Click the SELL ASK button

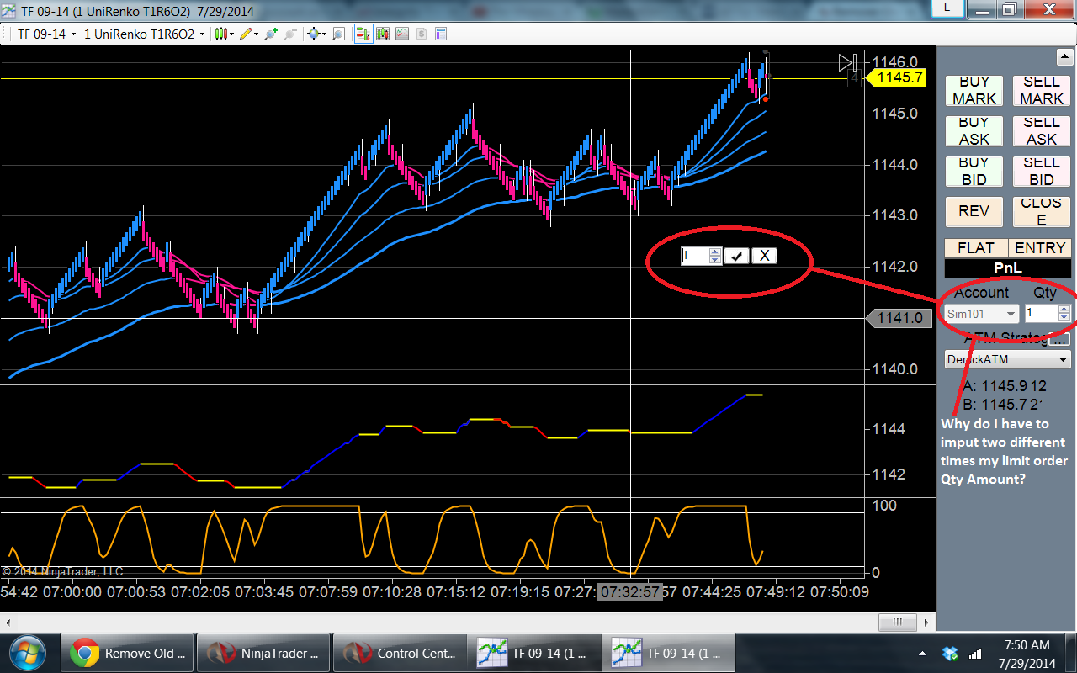1042,131
